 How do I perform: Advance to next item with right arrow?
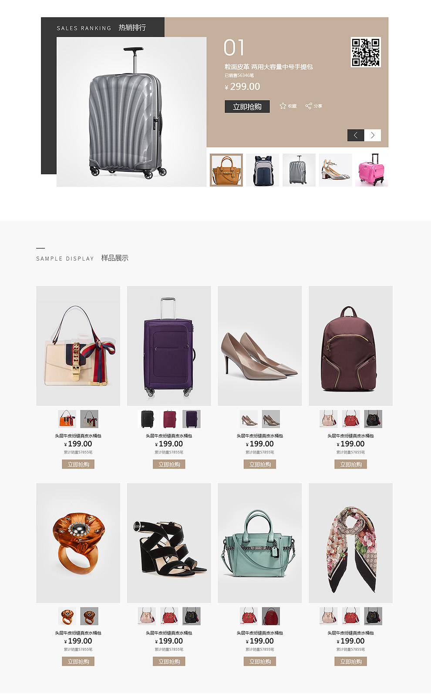373,135
